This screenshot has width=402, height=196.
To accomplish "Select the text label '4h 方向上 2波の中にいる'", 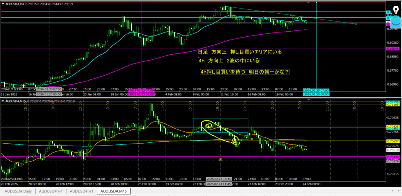I will click(x=229, y=61).
